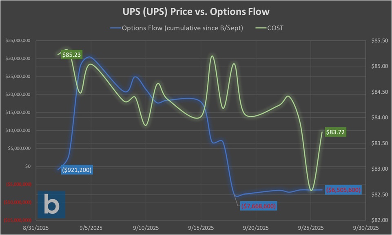Click the ($7,668,600) data label
This screenshot has height=235, width=392.
(x=259, y=206)
